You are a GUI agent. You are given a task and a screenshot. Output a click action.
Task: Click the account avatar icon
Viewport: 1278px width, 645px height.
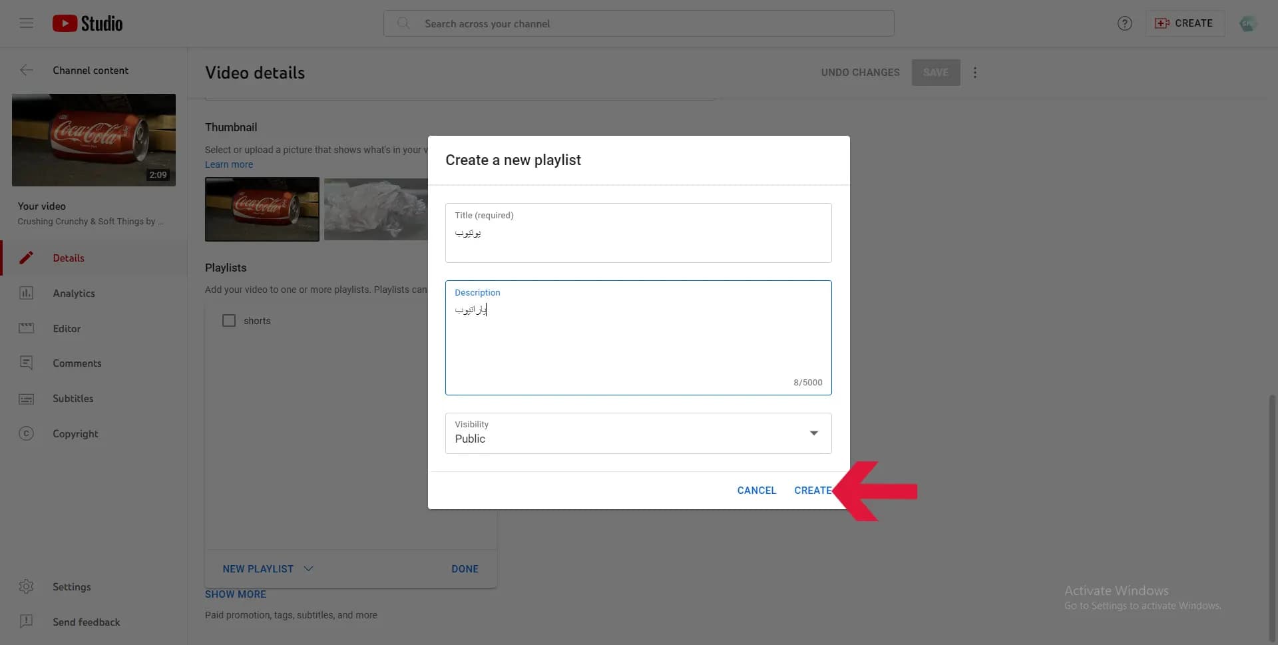click(x=1247, y=23)
